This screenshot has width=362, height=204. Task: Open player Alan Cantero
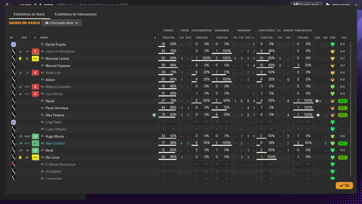[x=55, y=143]
